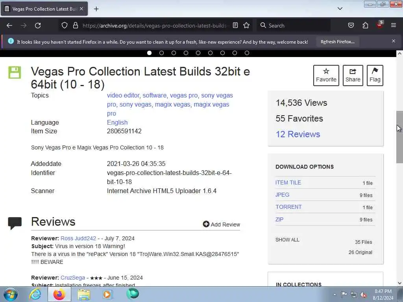Open a new tab with plus button
The height and width of the screenshot is (302, 403).
click(x=96, y=9)
